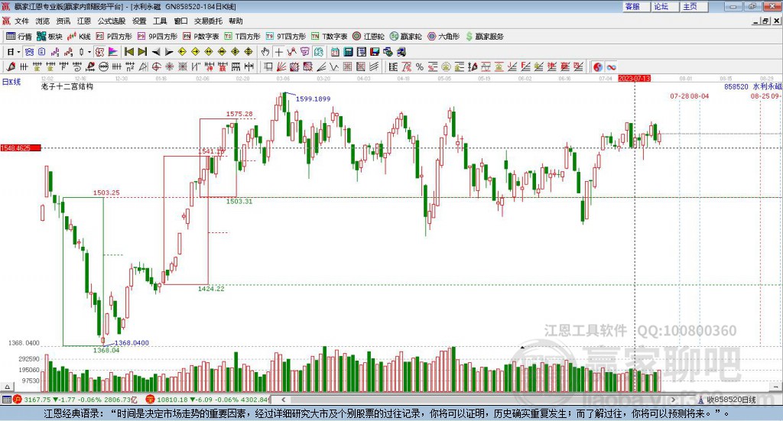Open the 板块 sector view
This screenshot has width=783, height=421.
50,36
